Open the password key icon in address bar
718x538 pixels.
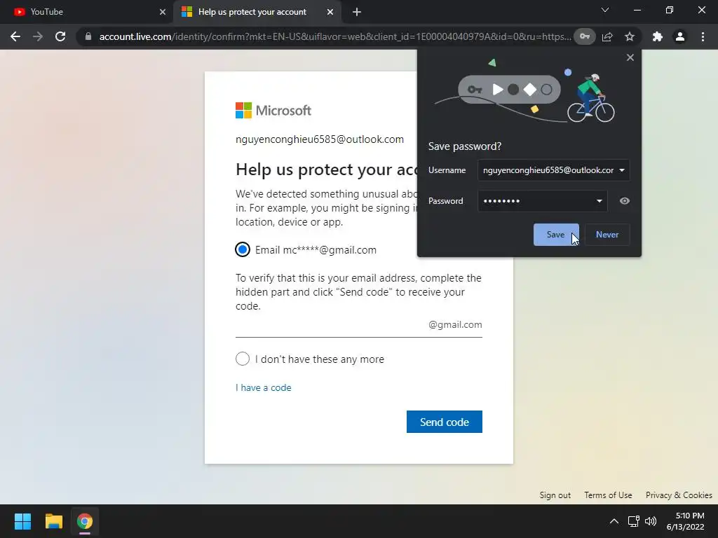[585, 36]
